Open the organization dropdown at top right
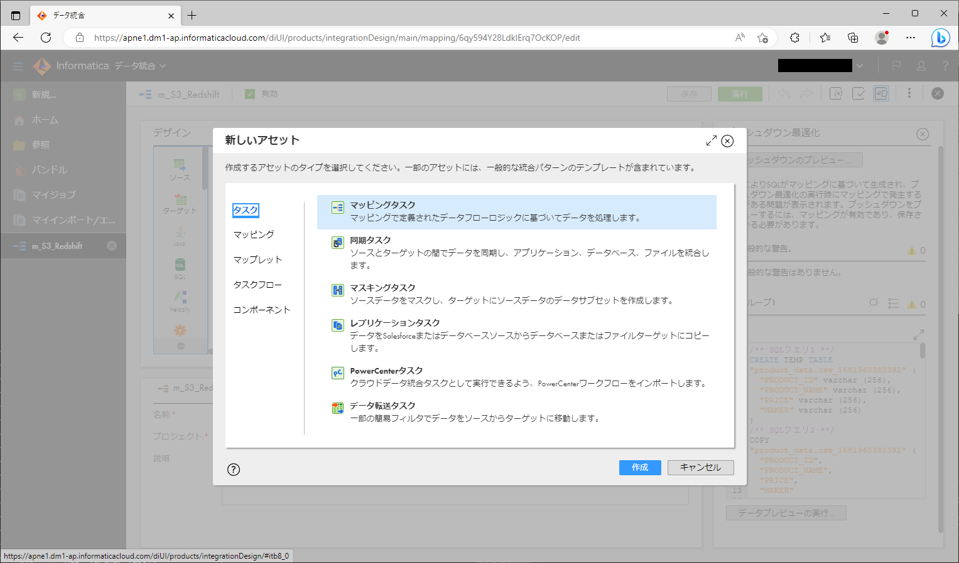Screen dimensions: 959x563 point(859,65)
